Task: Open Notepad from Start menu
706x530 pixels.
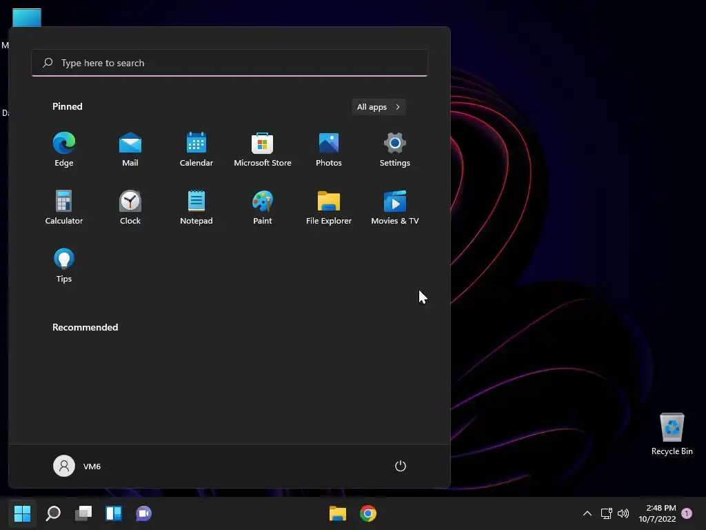Action: 196,208
